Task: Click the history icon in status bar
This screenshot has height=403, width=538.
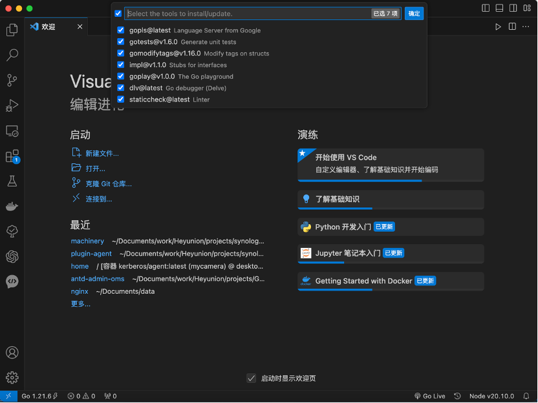Action: (x=457, y=396)
